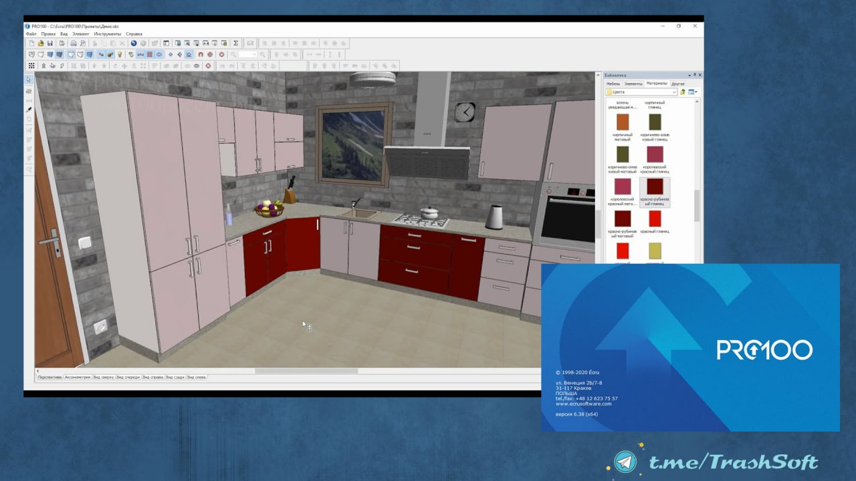The image size is (856, 481).
Task: Open the Правка menu
Action: 48,33
